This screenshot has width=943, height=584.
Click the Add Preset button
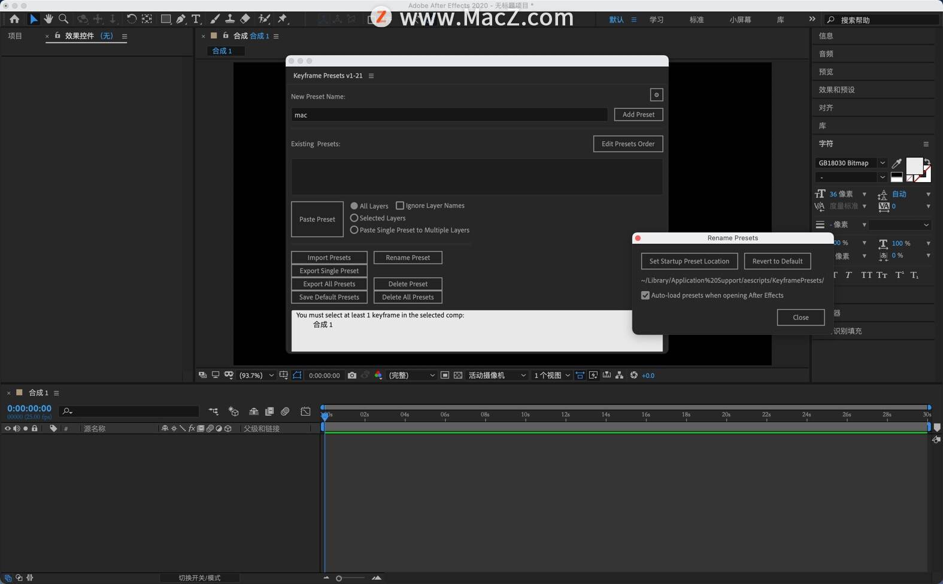[x=638, y=114]
